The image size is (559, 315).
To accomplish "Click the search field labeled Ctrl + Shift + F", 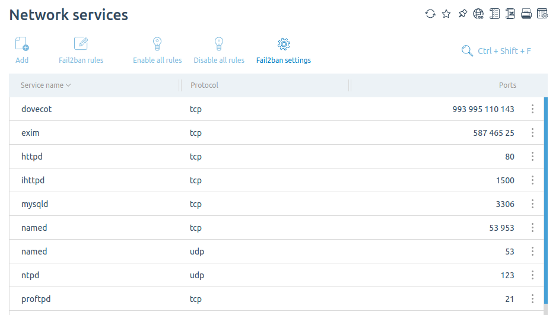I will pyautogui.click(x=496, y=51).
